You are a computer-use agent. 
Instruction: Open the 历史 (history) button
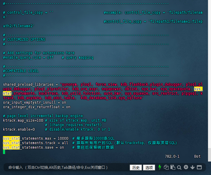click(x=136, y=168)
